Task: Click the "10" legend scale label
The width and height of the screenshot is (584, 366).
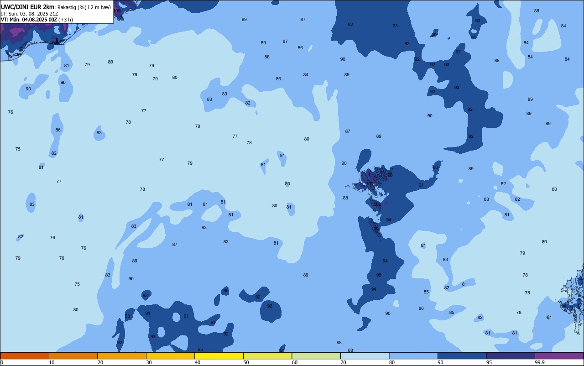Action: pyautogui.click(x=52, y=362)
